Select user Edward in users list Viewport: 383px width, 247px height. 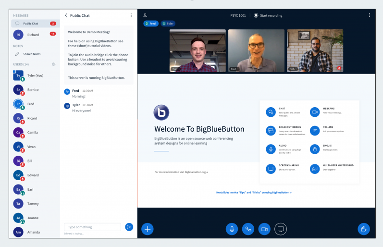(35, 175)
